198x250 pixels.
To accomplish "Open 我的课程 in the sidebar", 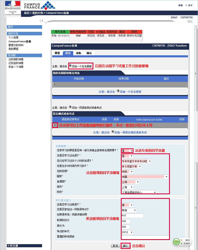I will [13, 49].
